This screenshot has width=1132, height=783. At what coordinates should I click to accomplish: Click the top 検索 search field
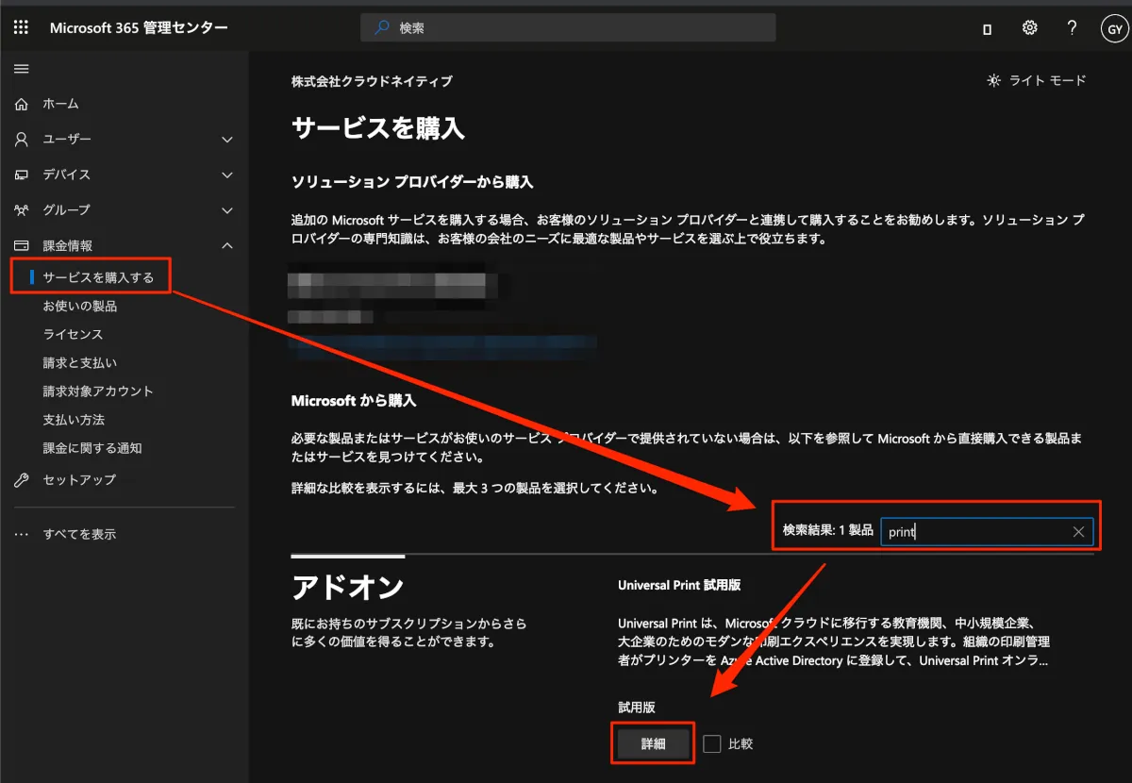tap(568, 27)
